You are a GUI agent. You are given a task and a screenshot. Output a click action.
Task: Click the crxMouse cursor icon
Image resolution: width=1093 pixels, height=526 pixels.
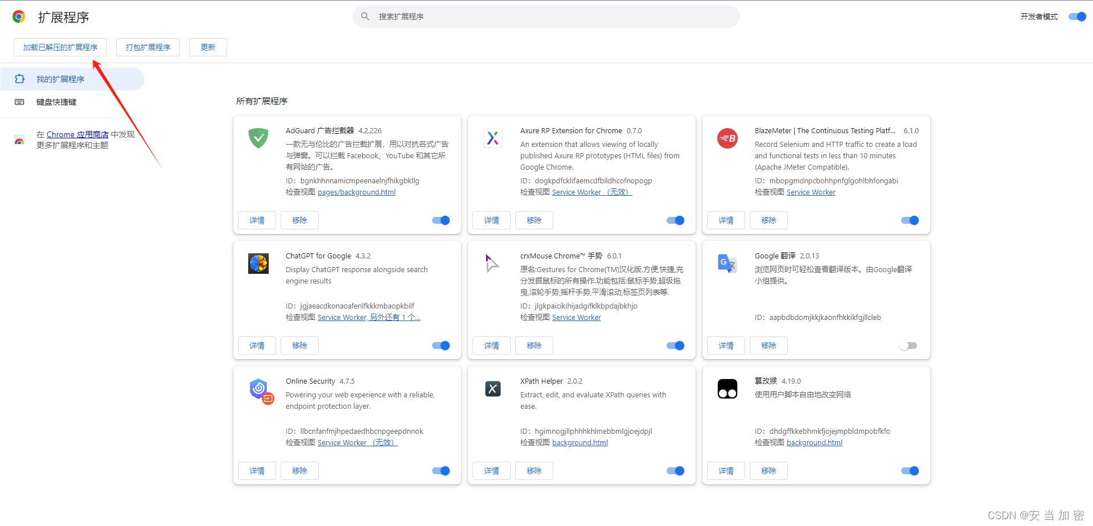tap(493, 263)
